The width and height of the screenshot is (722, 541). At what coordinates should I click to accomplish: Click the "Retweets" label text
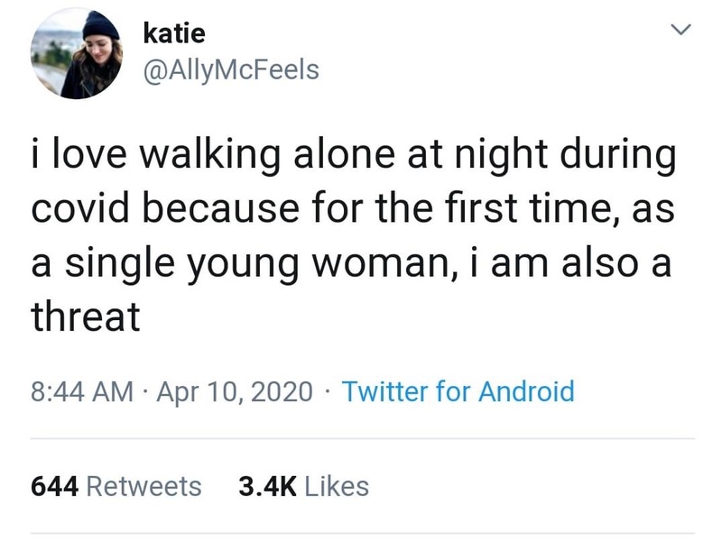click(143, 486)
